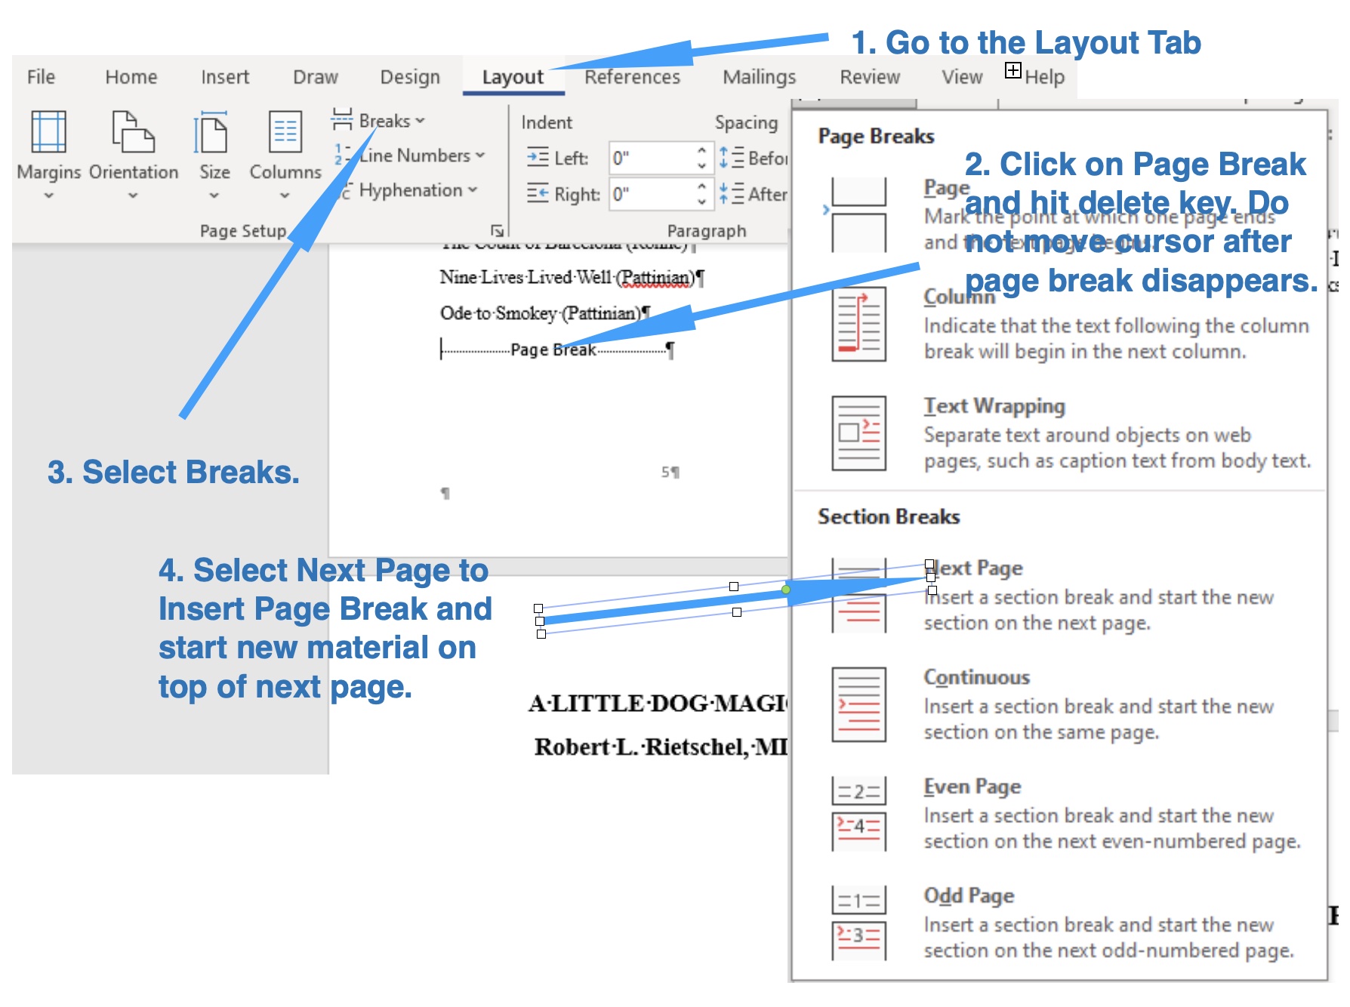Click the page number 5 in the footer
This screenshot has height=1007, width=1350.
[666, 473]
